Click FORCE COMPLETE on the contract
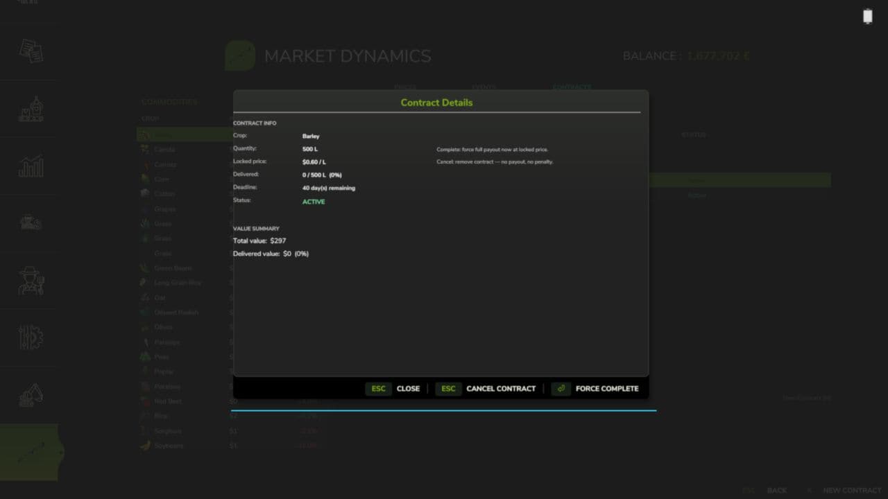The height and width of the screenshot is (499, 888). pos(607,388)
